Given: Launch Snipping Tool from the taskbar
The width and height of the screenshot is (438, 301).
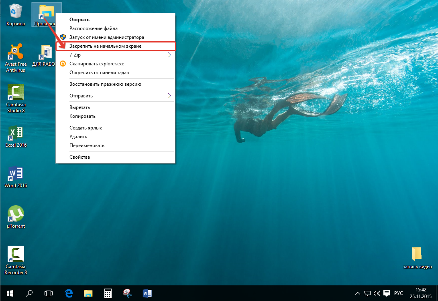Looking at the screenshot, I should 127,293.
